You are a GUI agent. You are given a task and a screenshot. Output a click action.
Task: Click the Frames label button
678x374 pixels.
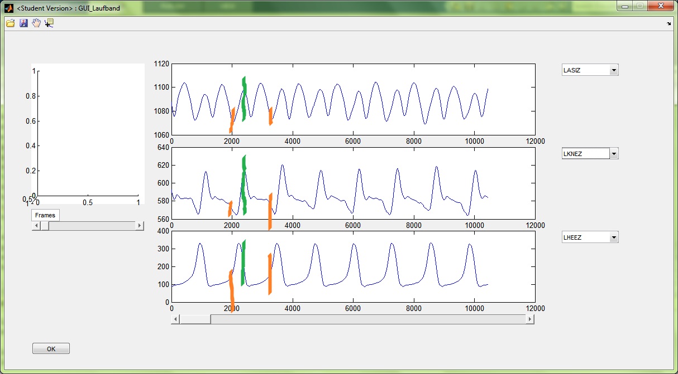tap(45, 215)
